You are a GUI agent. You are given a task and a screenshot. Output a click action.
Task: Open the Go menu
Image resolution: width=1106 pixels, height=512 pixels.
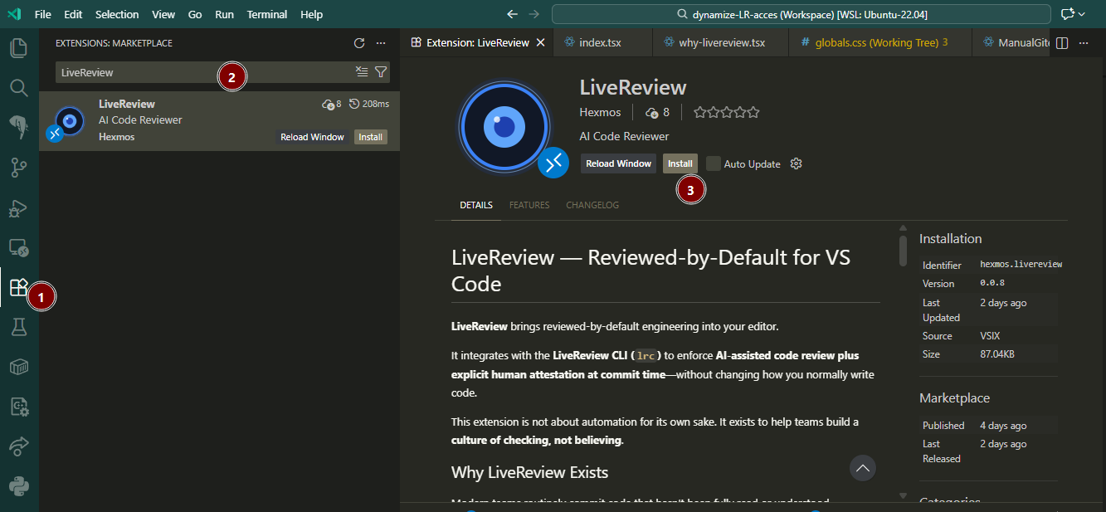pos(195,14)
